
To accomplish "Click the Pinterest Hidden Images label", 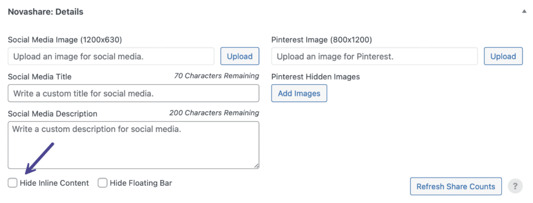I will 315,77.
